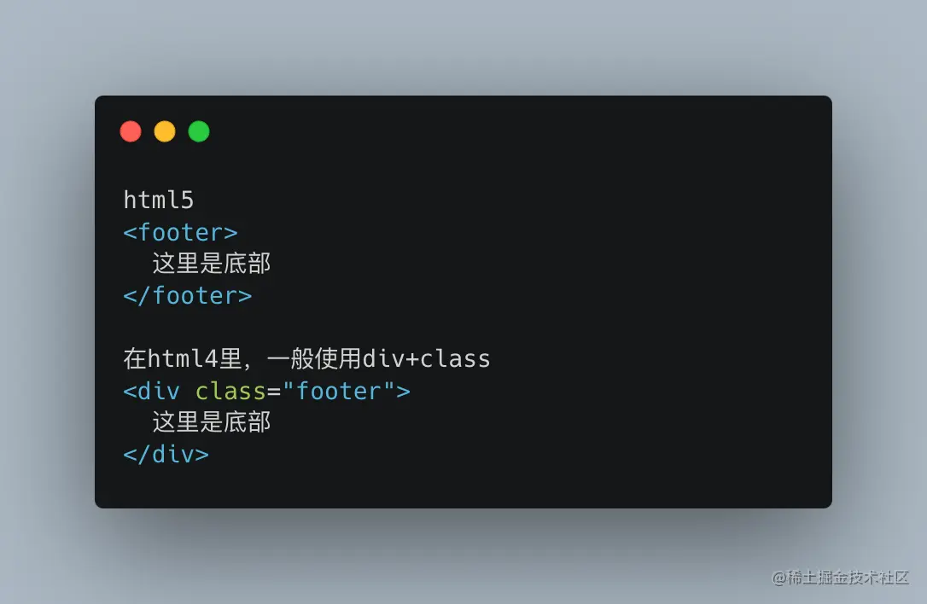
Task: Click the closing bracket after "footer"
Action: click(x=403, y=392)
